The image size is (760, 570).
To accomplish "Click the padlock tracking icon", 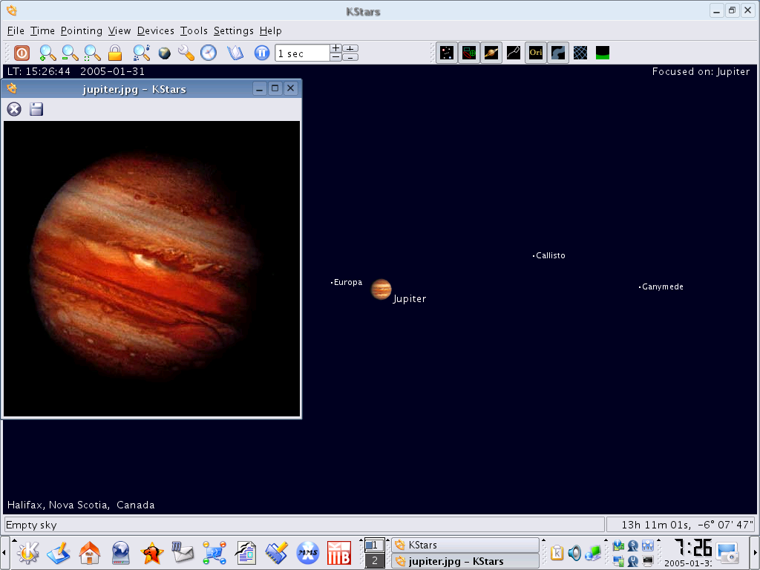I will click(x=114, y=53).
